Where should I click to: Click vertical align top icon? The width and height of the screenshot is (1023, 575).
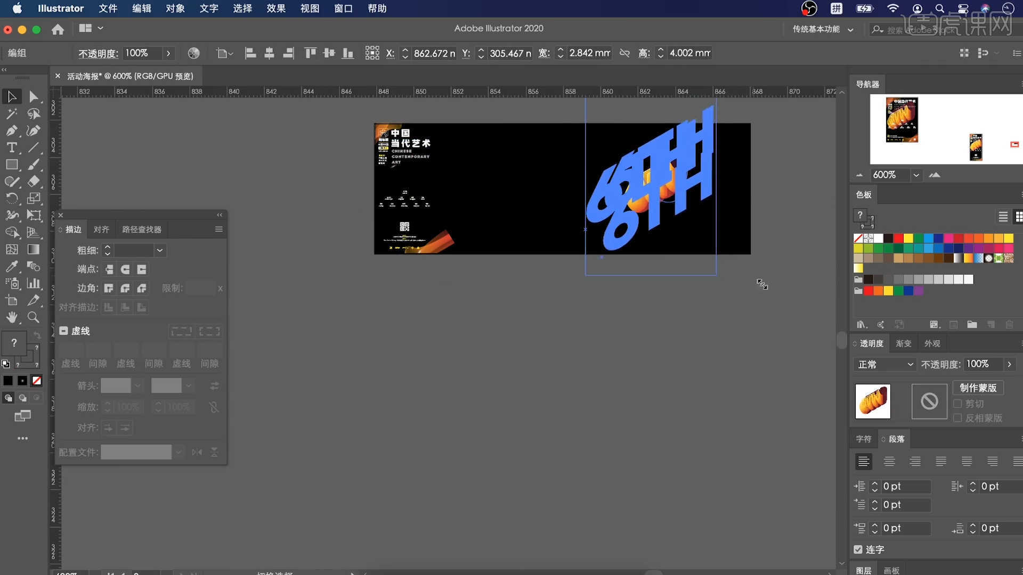(310, 53)
